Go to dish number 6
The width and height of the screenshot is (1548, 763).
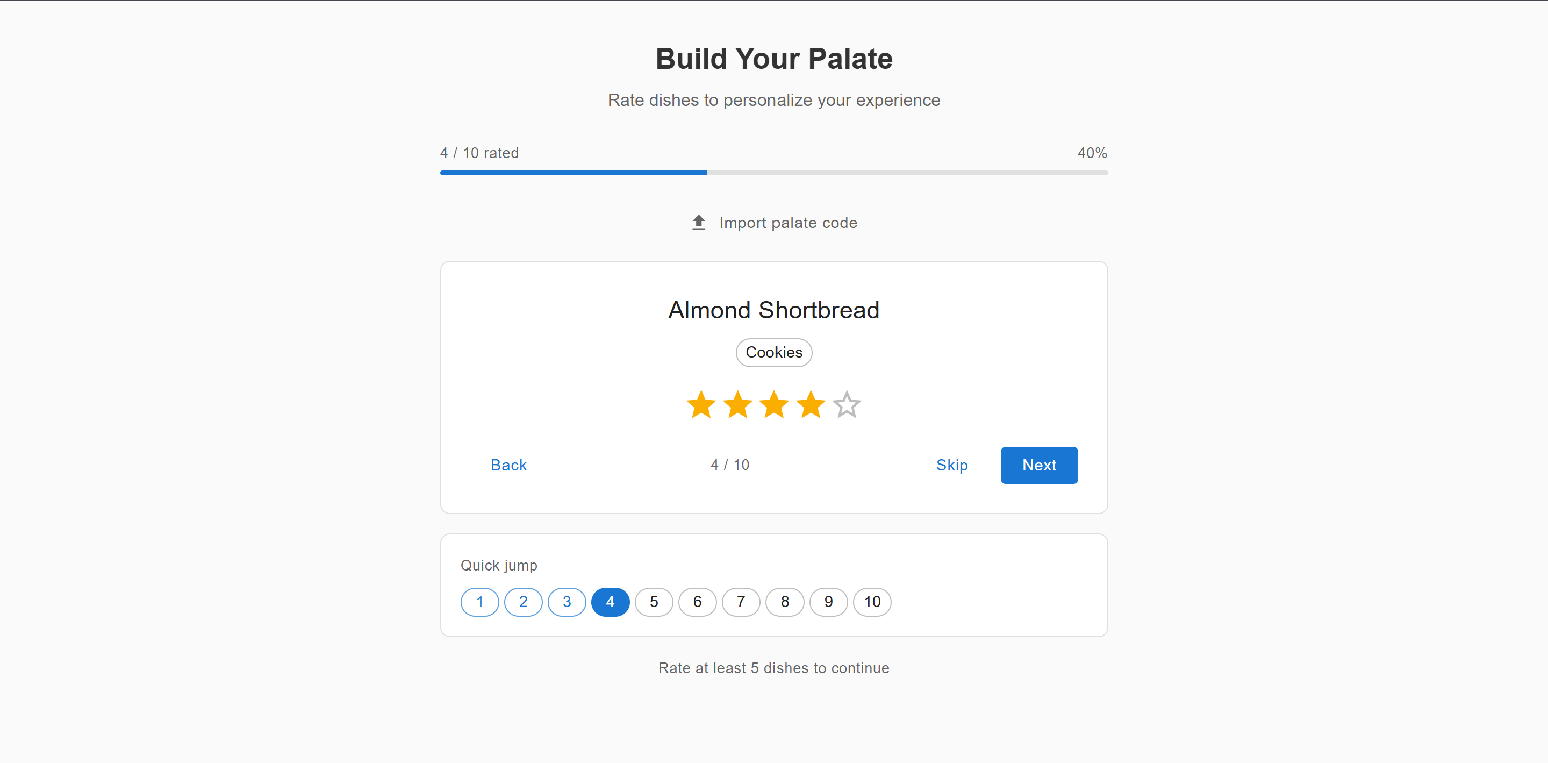(x=697, y=602)
